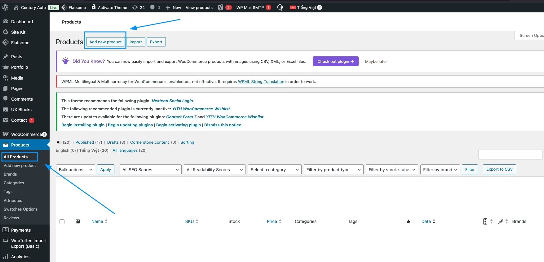Viewport: 544px width, 262px height.
Task: Click the image thumbnail column icon
Action: click(78, 221)
